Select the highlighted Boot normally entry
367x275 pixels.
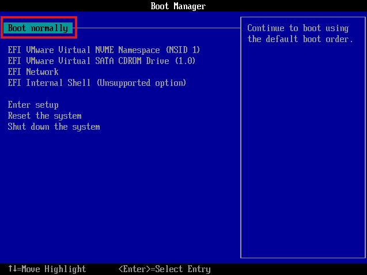point(38,28)
